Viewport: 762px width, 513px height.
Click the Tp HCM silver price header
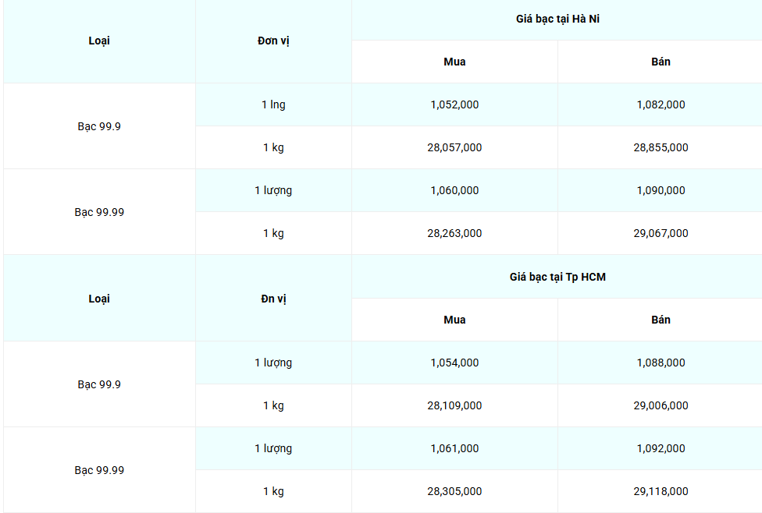(x=557, y=277)
